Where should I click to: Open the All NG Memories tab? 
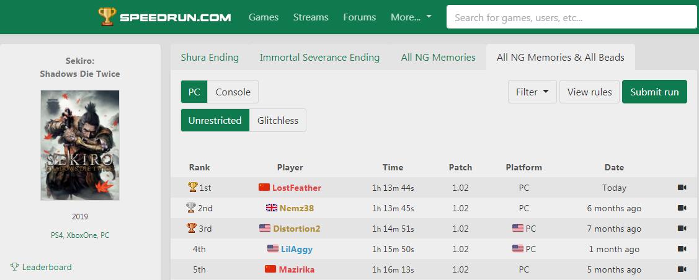(x=438, y=58)
